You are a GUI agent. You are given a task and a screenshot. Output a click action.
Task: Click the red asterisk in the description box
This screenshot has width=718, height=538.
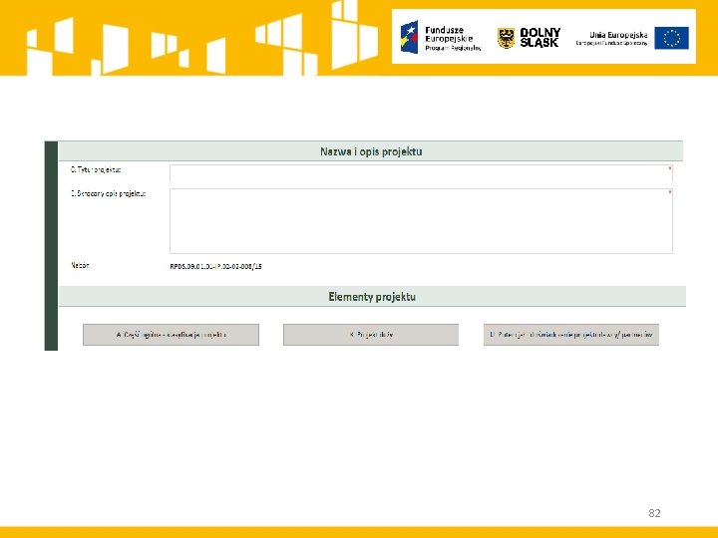coord(670,192)
